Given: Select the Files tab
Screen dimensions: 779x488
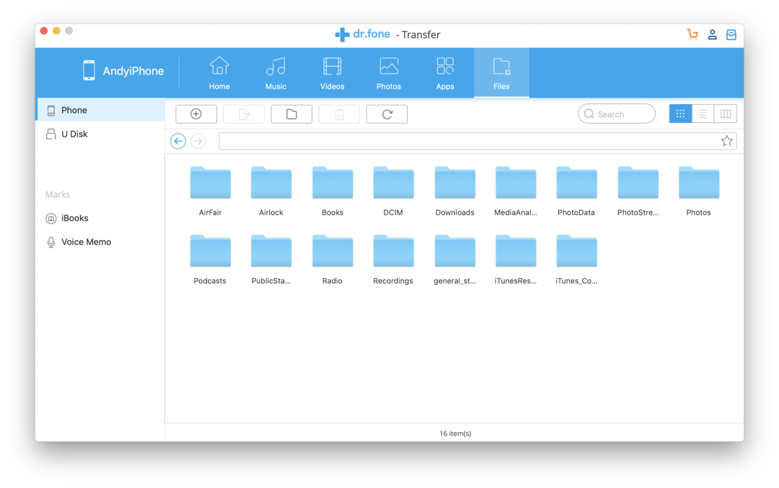Looking at the screenshot, I should 501,73.
